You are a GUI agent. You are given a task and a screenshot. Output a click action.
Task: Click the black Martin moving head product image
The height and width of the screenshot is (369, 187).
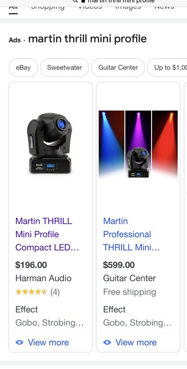[50, 143]
